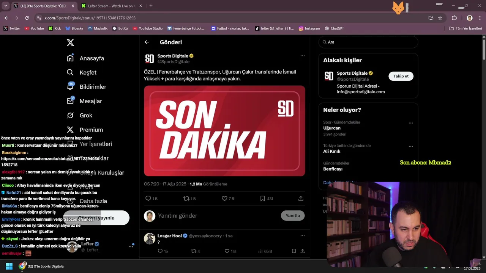Share the main post
486x273 pixels.
click(301, 198)
